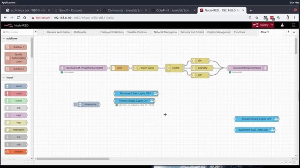This screenshot has height=168, width=300.
Task: Select the schedex palette node
Action: click(15, 152)
